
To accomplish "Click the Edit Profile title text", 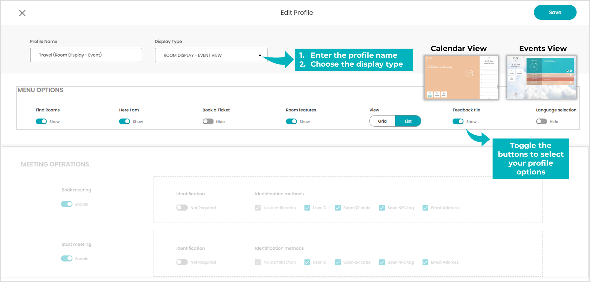I will coord(297,13).
